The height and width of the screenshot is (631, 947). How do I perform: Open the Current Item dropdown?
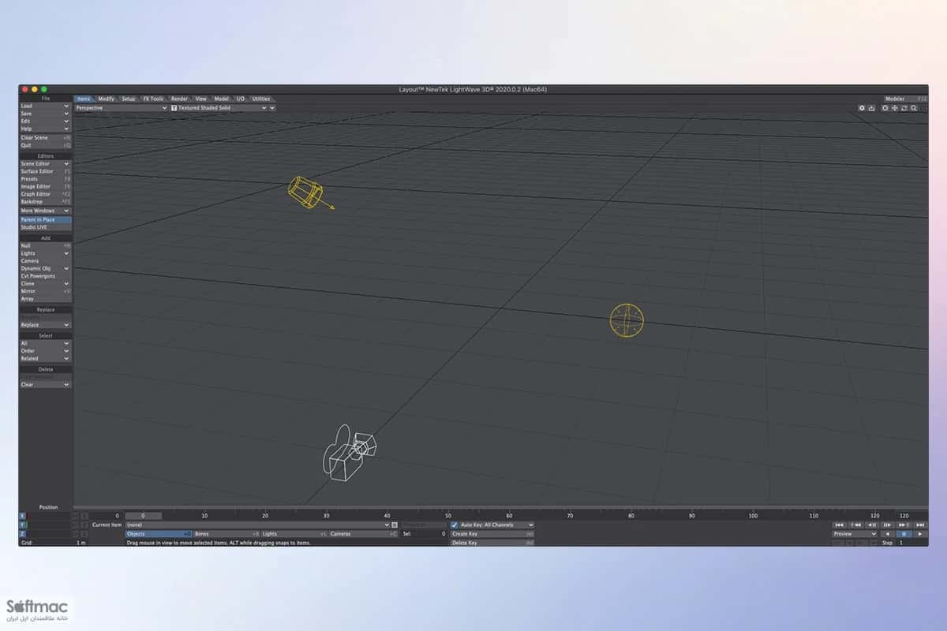pos(256,525)
